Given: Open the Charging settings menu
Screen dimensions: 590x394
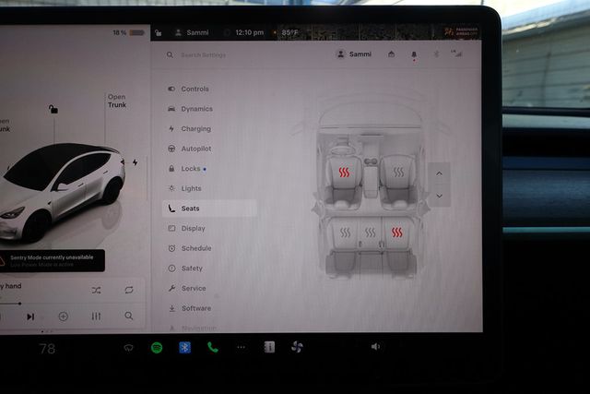Looking at the screenshot, I should coord(189,129).
